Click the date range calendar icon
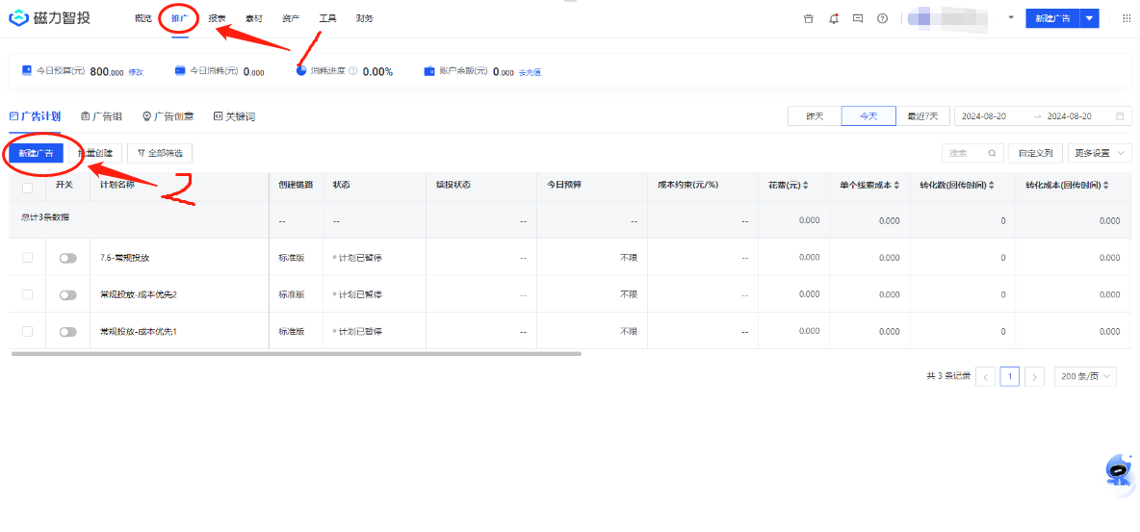This screenshot has height=532, width=1140. pos(1120,116)
